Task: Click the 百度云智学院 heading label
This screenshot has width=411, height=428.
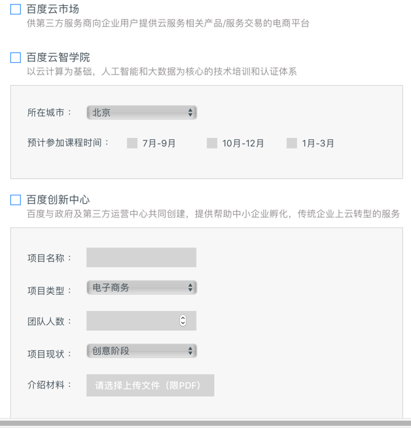Action: 58,58
